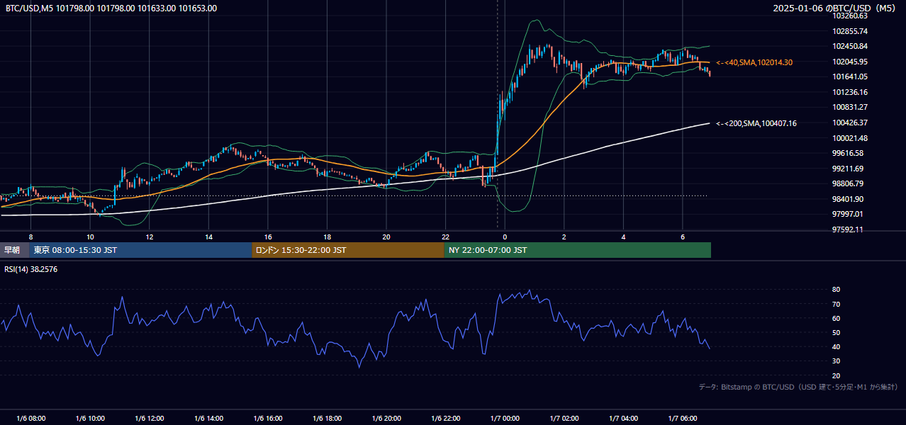Viewport: 906px width, 425px height.
Task: Click the '1/7 04:00' date label
Action: pos(623,418)
